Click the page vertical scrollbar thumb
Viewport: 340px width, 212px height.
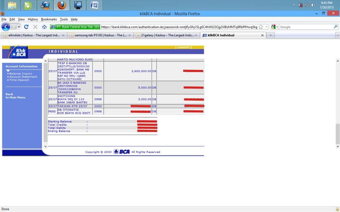(x=338, y=134)
